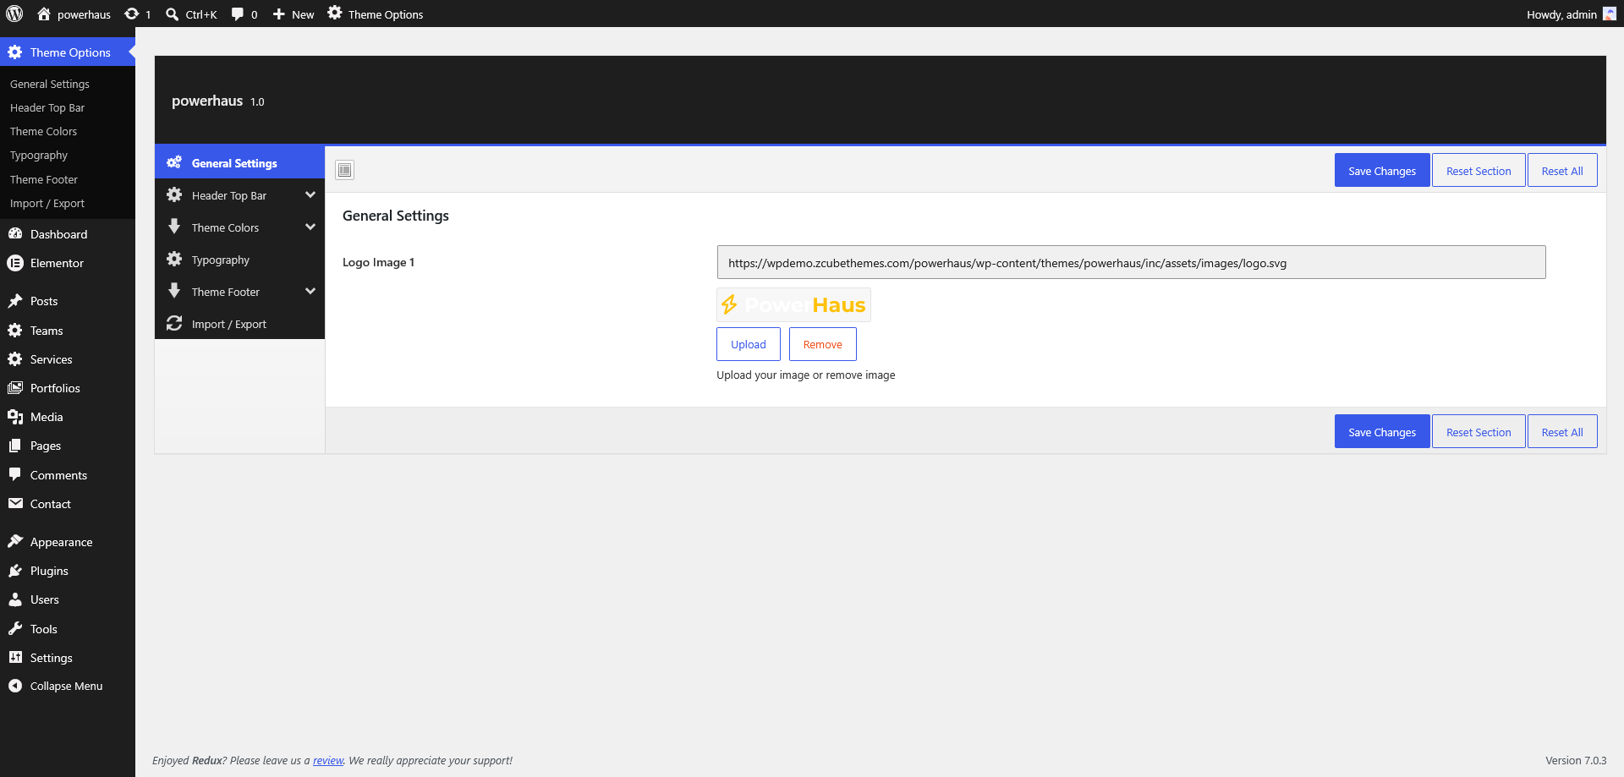Click the top Reset All button

click(1562, 170)
